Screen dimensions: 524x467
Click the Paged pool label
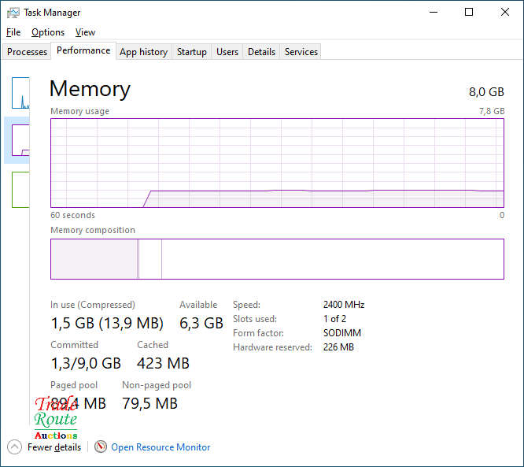pyautogui.click(x=74, y=385)
